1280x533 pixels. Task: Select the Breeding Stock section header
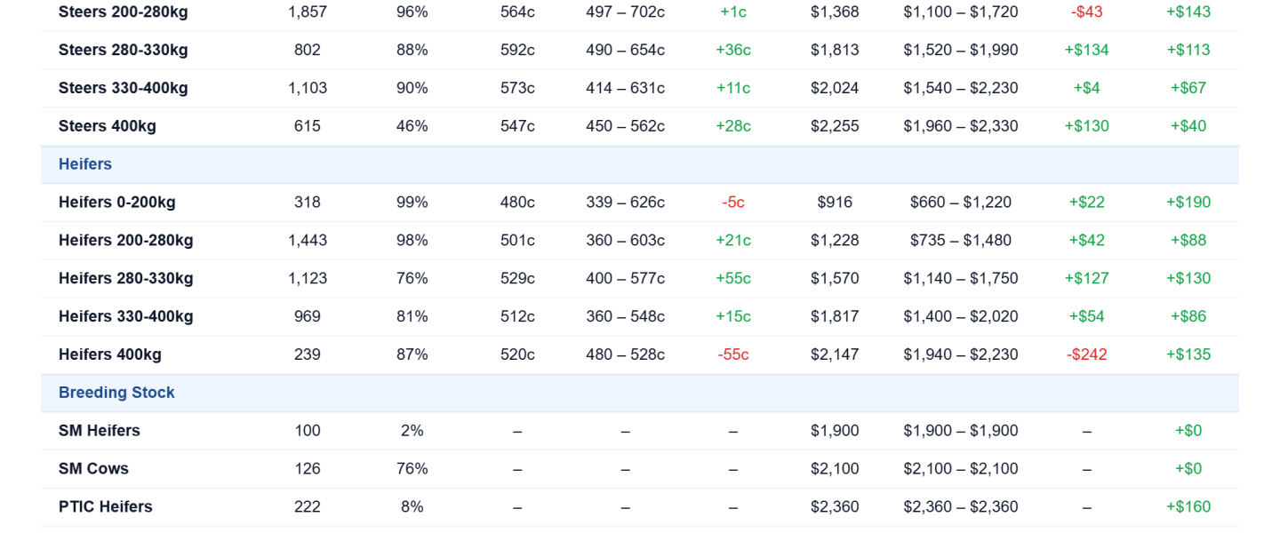tap(116, 393)
